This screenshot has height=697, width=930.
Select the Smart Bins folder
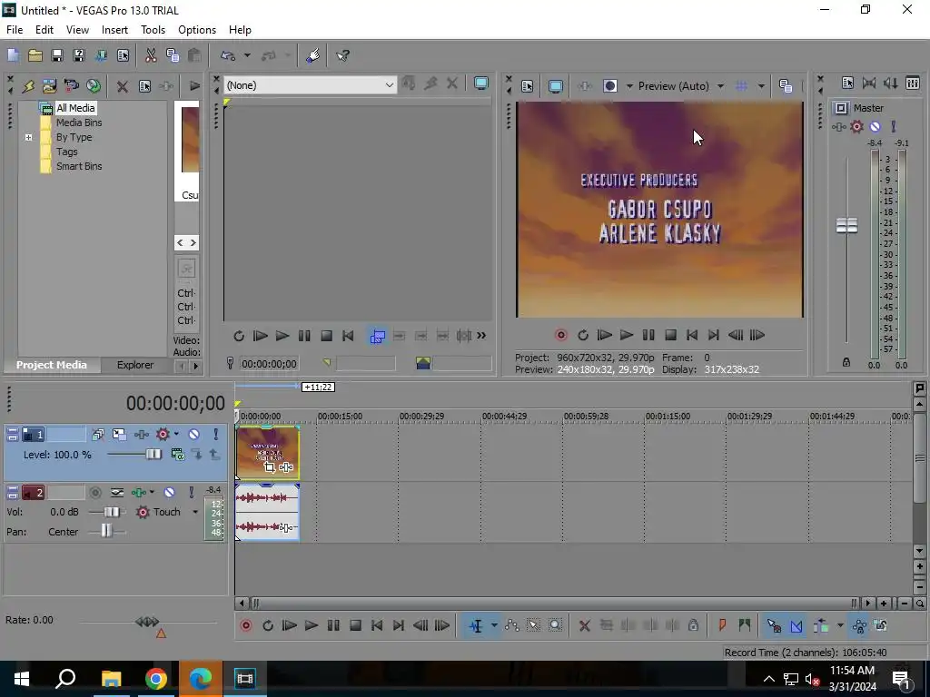click(x=79, y=167)
